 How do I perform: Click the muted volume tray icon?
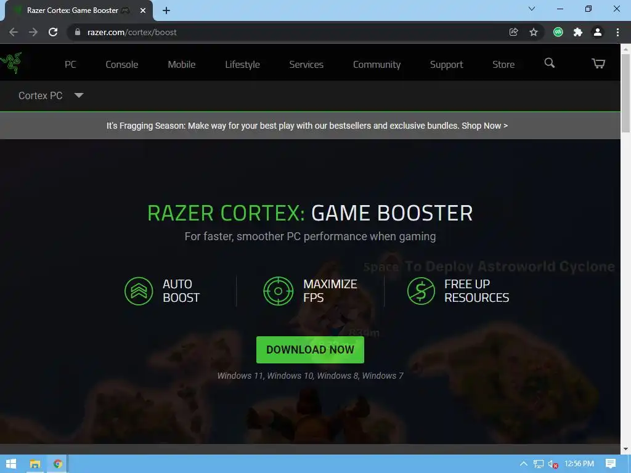[553, 464]
